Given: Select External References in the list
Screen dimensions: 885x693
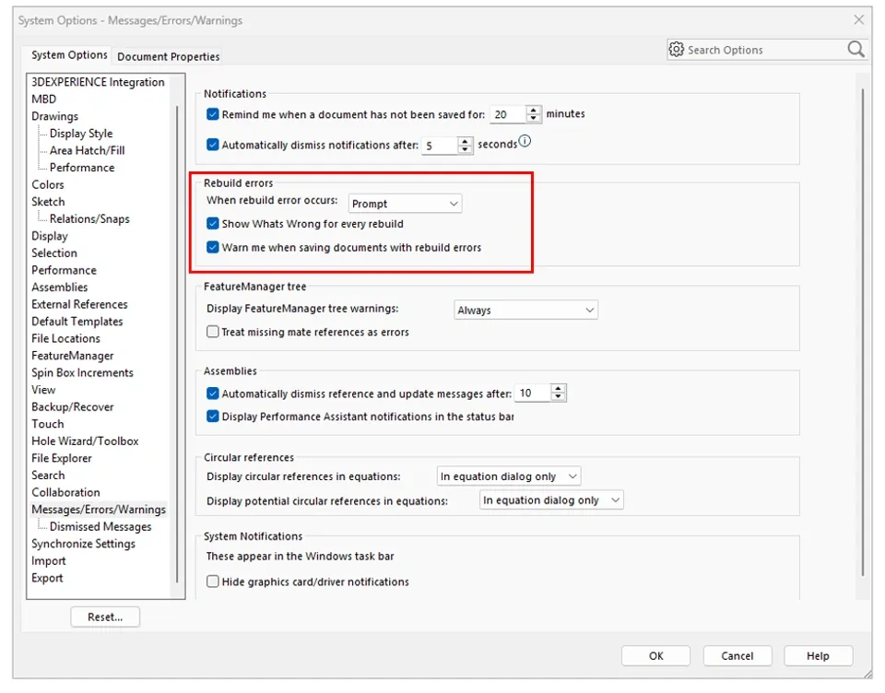Looking at the screenshot, I should tap(79, 304).
